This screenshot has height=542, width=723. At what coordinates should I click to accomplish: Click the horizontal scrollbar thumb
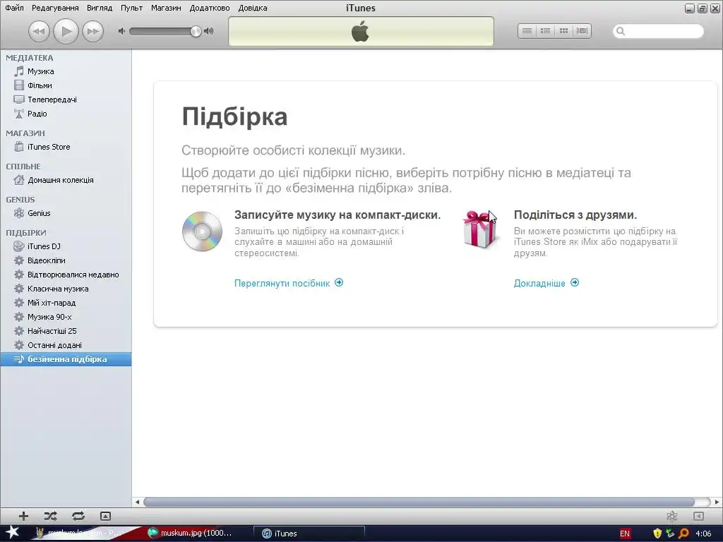point(418,502)
